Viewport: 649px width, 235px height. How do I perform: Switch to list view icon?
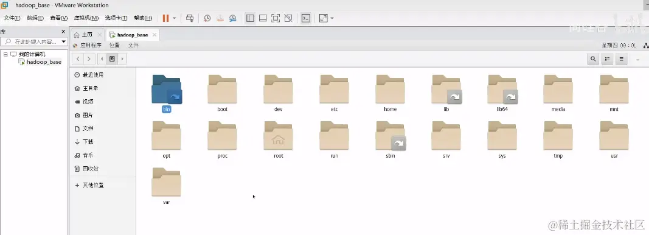coord(607,59)
